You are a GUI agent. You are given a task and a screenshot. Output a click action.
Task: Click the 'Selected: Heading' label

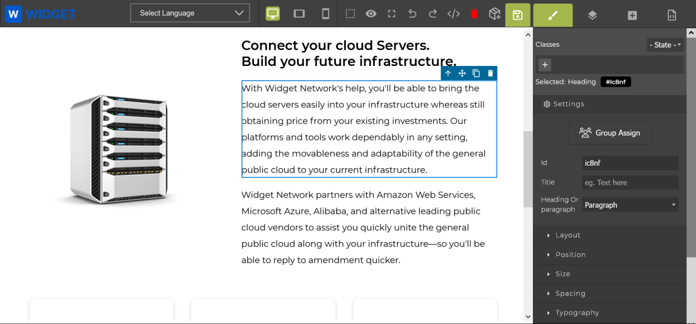tap(566, 82)
